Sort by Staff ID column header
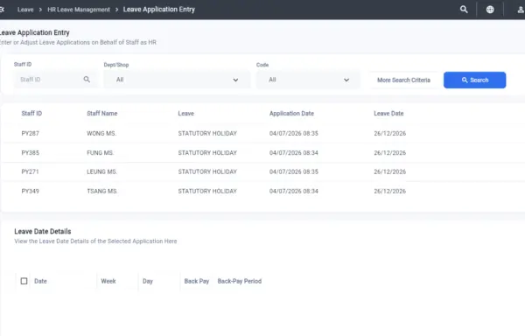 (x=31, y=114)
